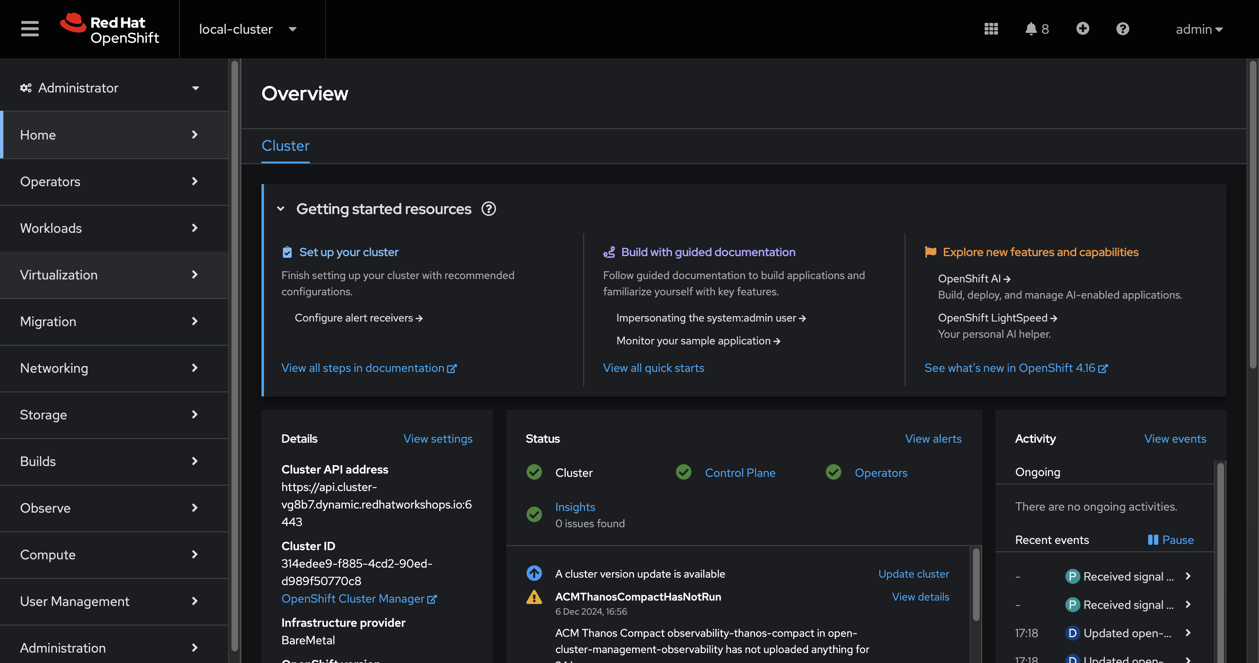Viewport: 1259px width, 663px height.
Task: Collapse the Getting started resources section
Action: 281,208
